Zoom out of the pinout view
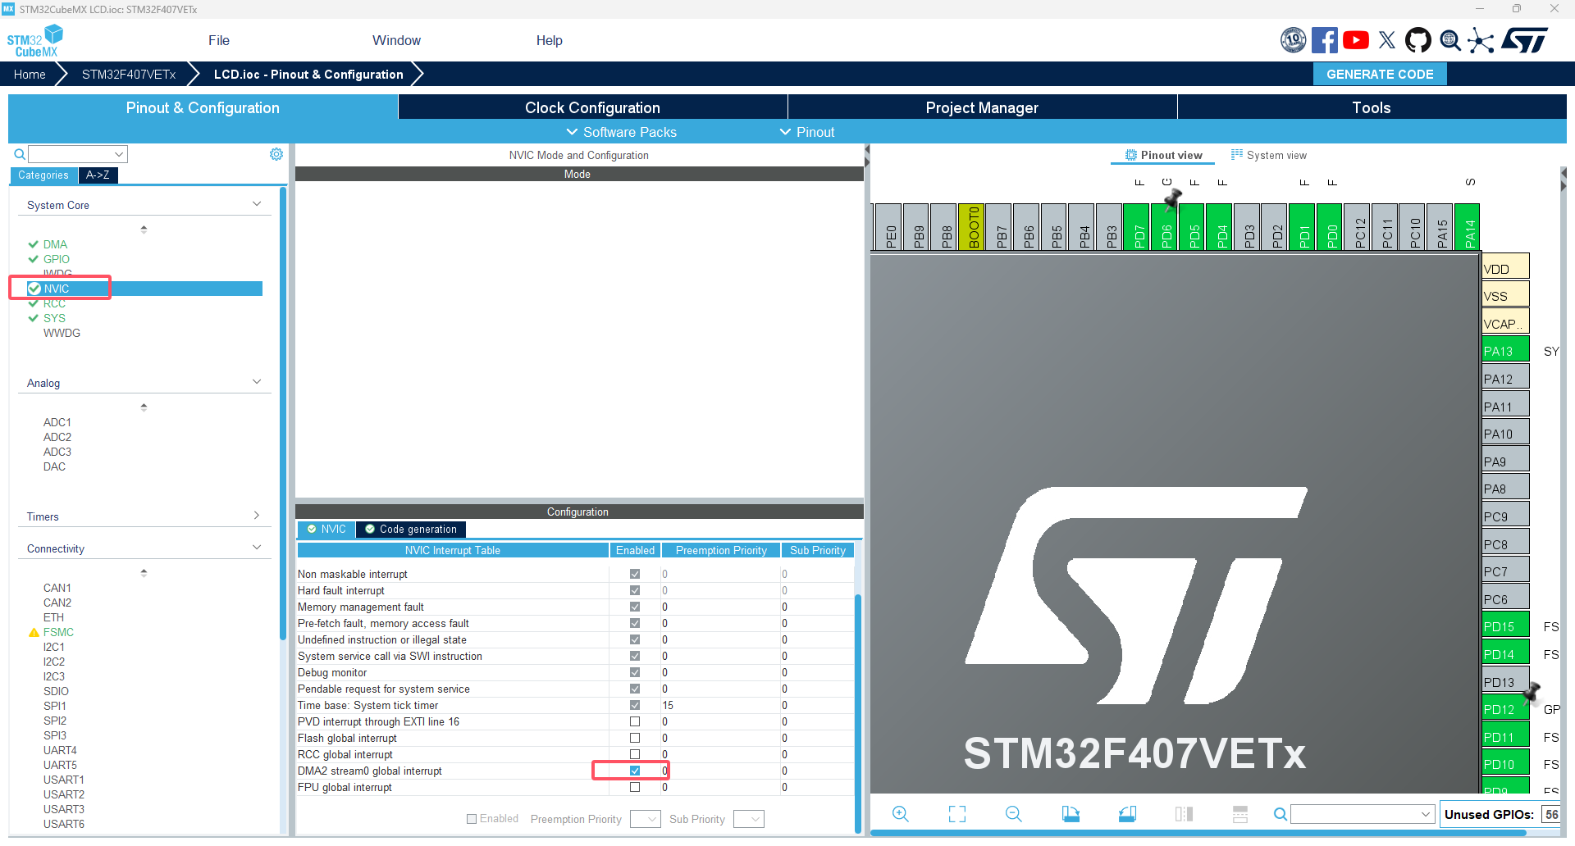 click(1014, 813)
